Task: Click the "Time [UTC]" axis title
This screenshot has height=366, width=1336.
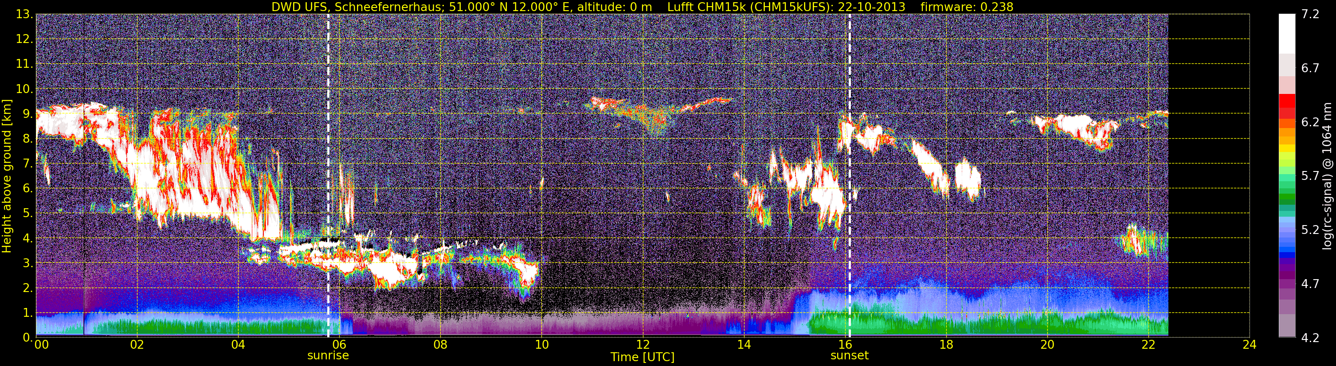Action: tap(643, 357)
